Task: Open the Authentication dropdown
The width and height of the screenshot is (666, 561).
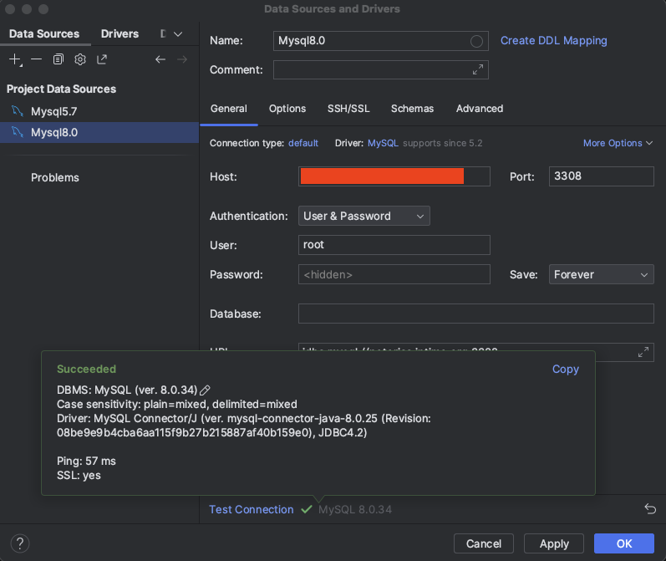Action: coord(364,216)
